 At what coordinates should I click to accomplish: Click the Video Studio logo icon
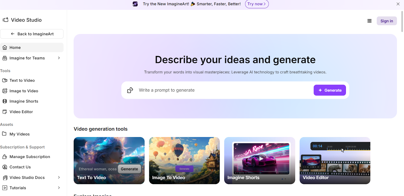coord(6,20)
